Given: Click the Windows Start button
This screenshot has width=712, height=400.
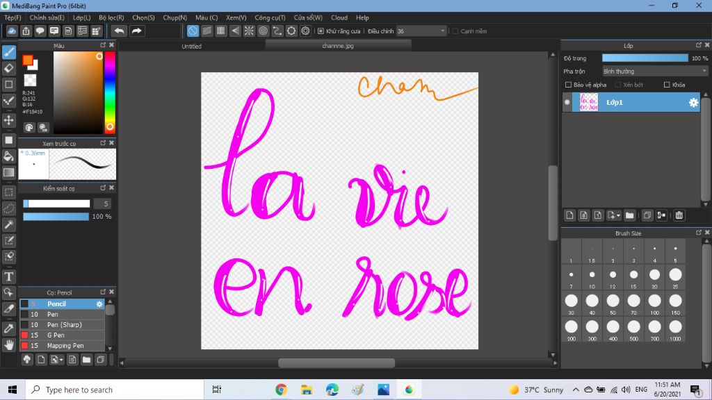Looking at the screenshot, I should 13,390.
